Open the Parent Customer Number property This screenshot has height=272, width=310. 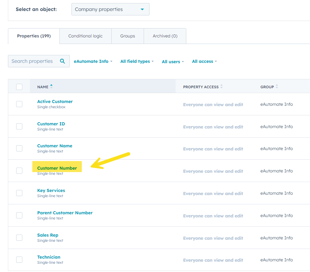(x=65, y=213)
